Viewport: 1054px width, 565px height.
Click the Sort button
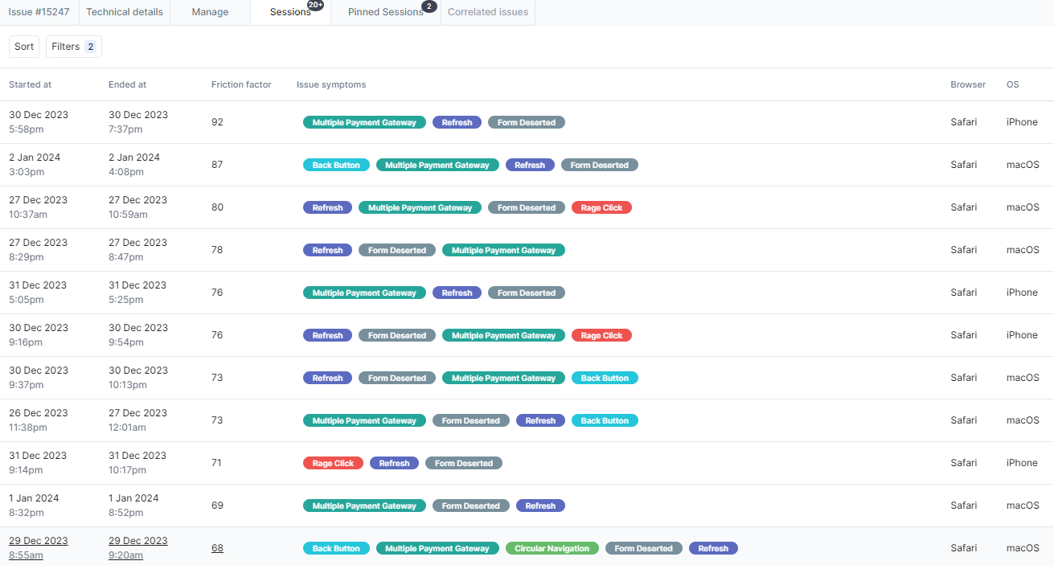click(24, 47)
